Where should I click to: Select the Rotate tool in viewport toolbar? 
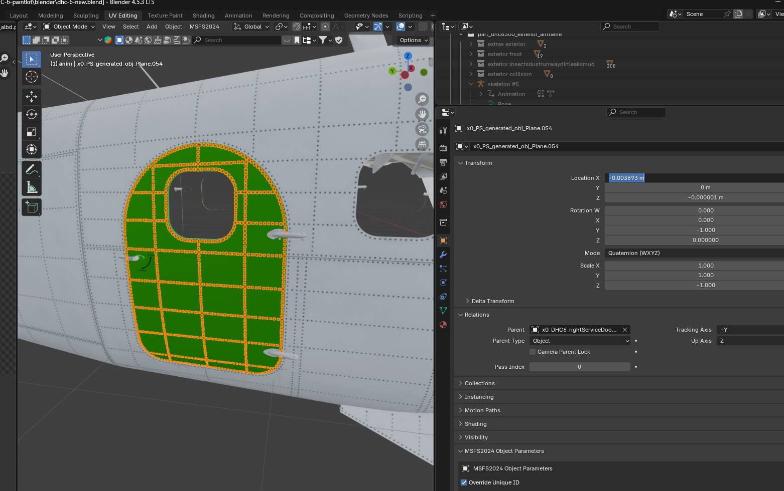pos(31,114)
